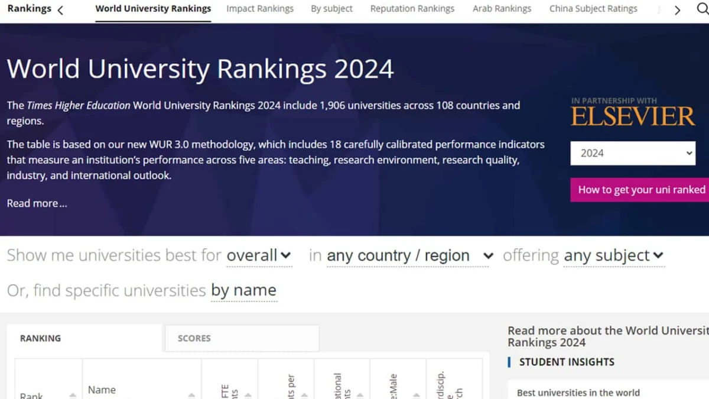The height and width of the screenshot is (399, 709).
Task: Switch to the SCORES tab
Action: click(x=194, y=338)
